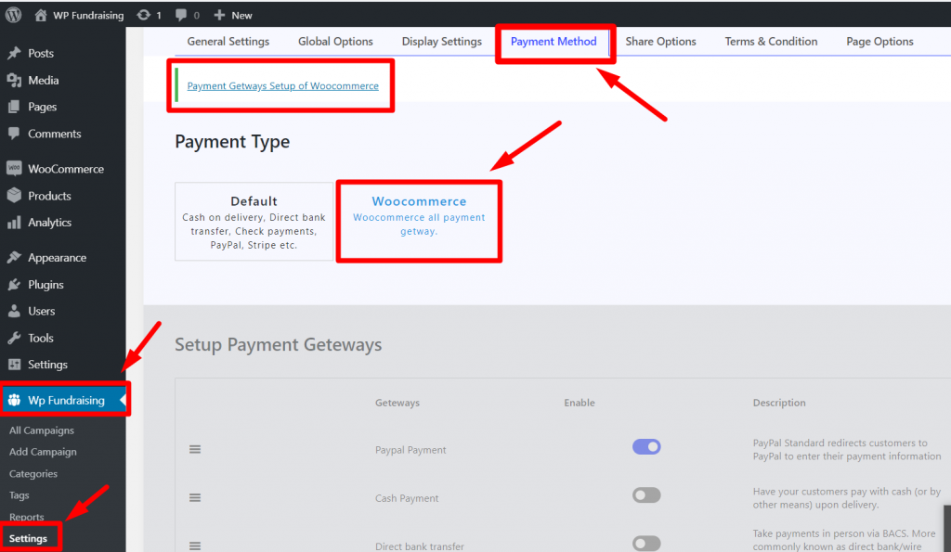Enable the Direct bank transfer toggle
Viewport: 951px width, 552px height.
646,543
